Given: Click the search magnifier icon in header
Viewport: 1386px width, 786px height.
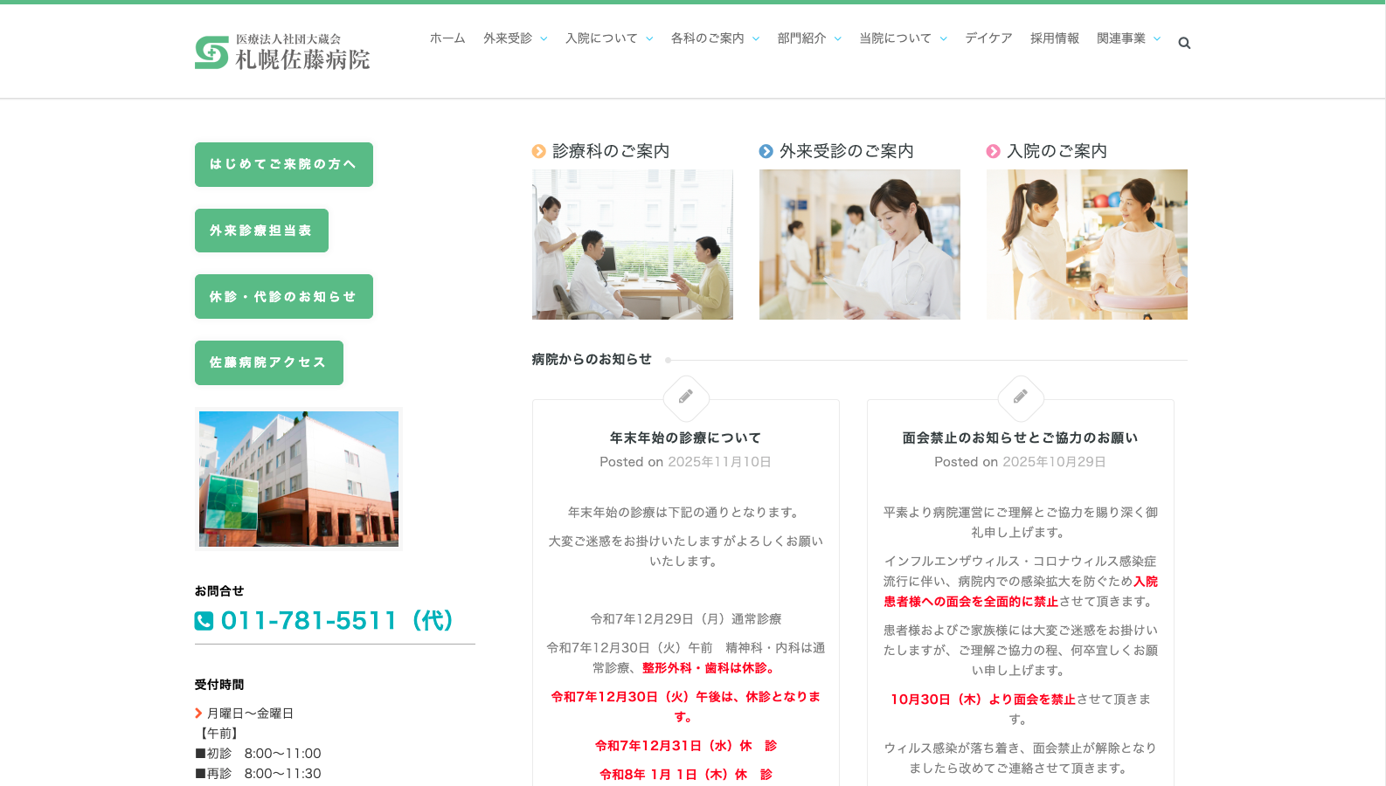Looking at the screenshot, I should point(1184,43).
